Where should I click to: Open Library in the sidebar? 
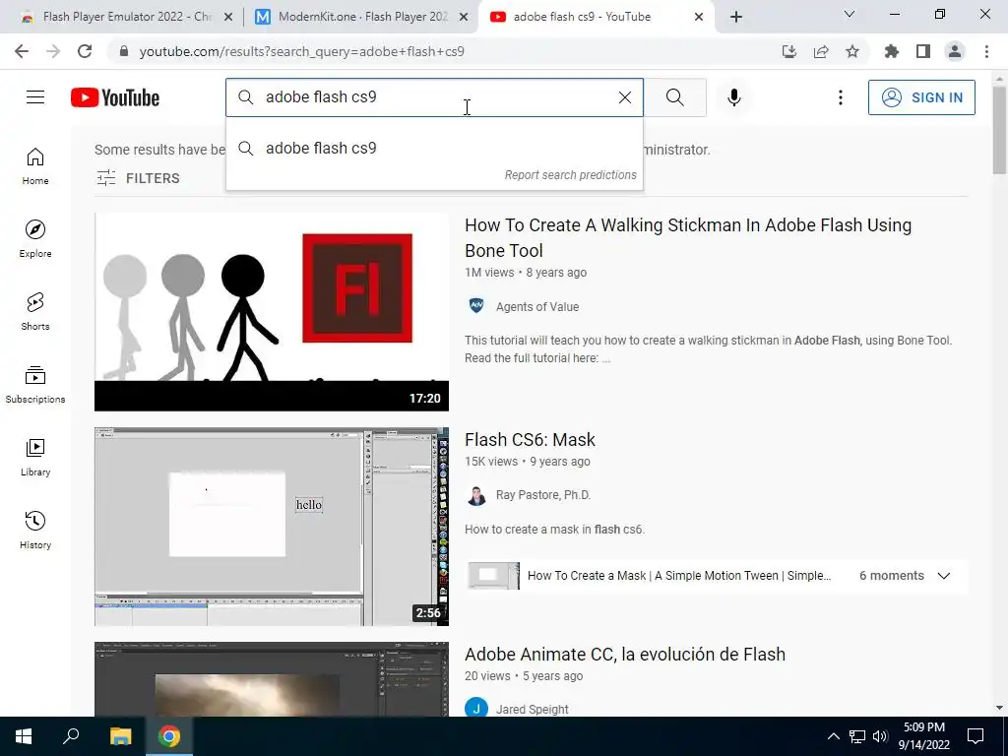pos(35,457)
